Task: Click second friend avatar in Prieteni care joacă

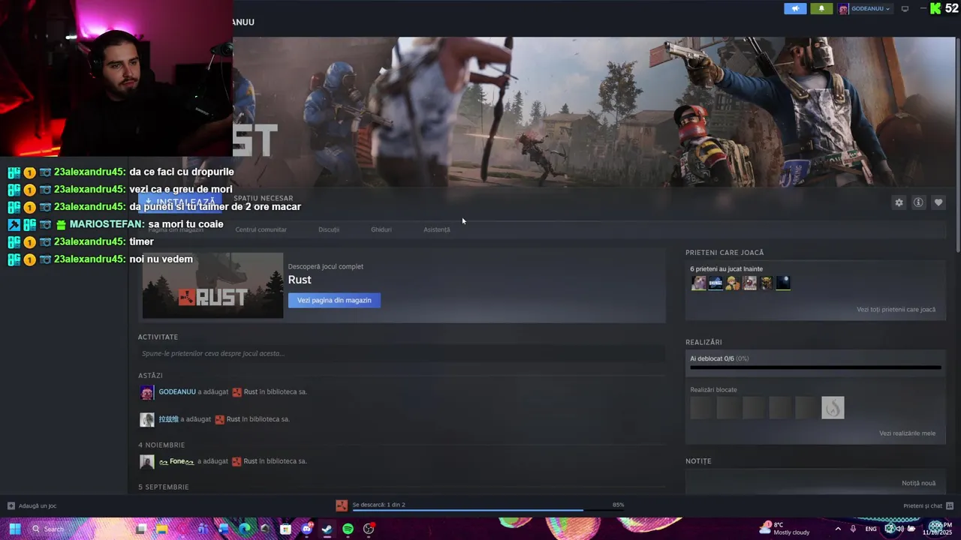Action: coord(715,283)
